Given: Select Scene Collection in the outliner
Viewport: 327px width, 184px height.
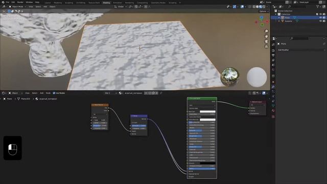Looking at the screenshot, I should (285, 11).
